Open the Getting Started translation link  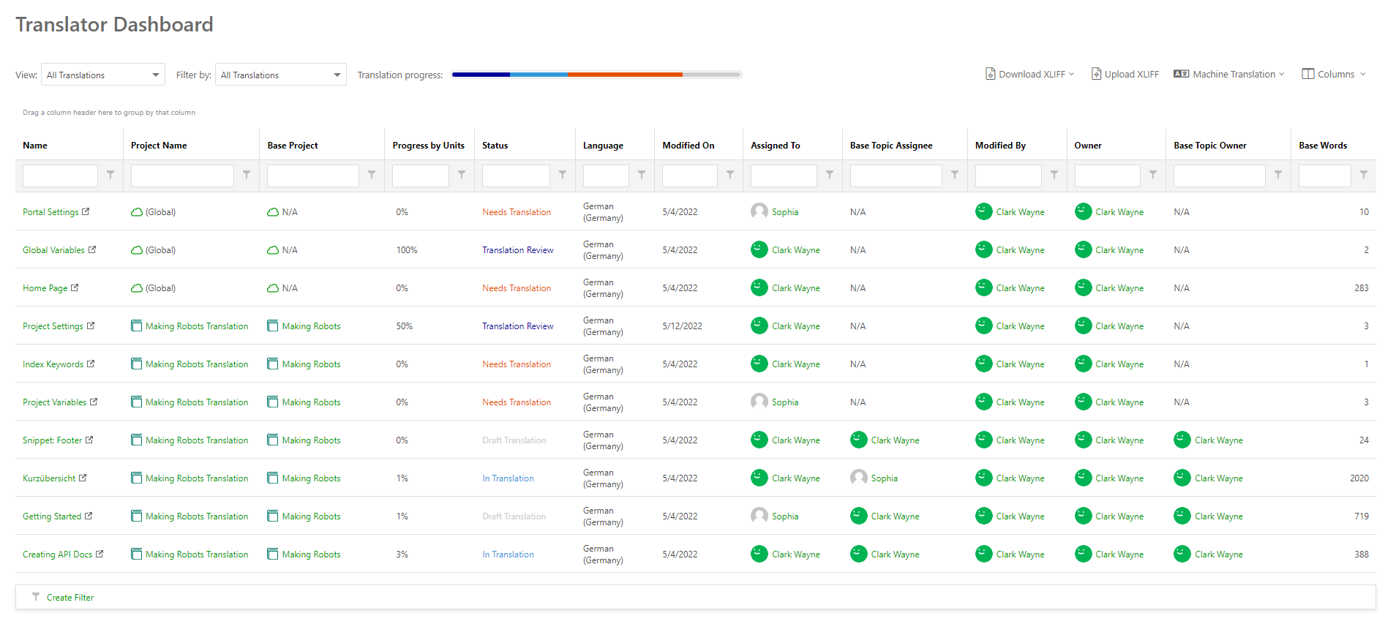52,516
